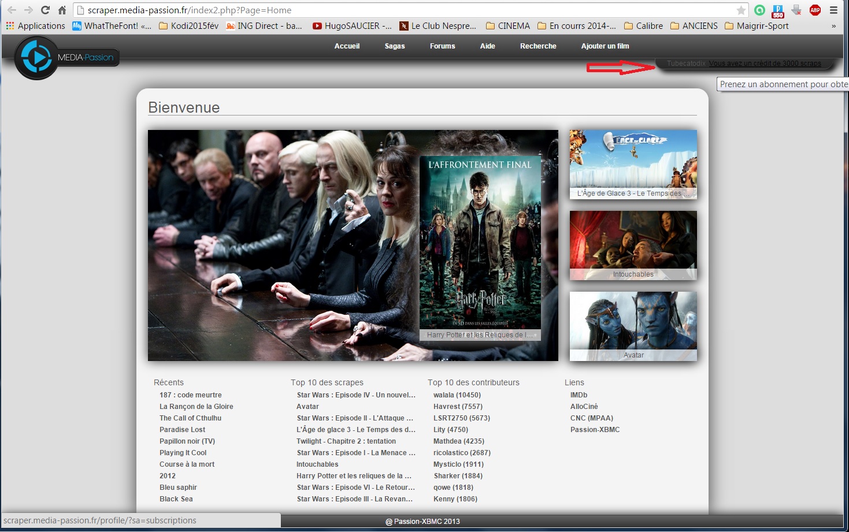Open the En courrs 2014 bookmarks folder

click(577, 26)
